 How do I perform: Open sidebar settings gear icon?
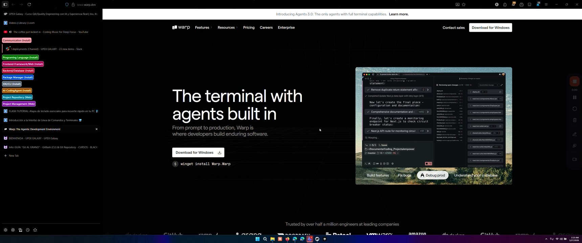click(x=5, y=230)
